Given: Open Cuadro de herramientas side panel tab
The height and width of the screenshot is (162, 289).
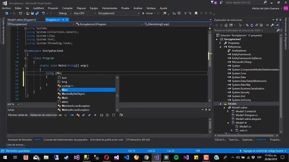Looking at the screenshot, I should 3,31.
